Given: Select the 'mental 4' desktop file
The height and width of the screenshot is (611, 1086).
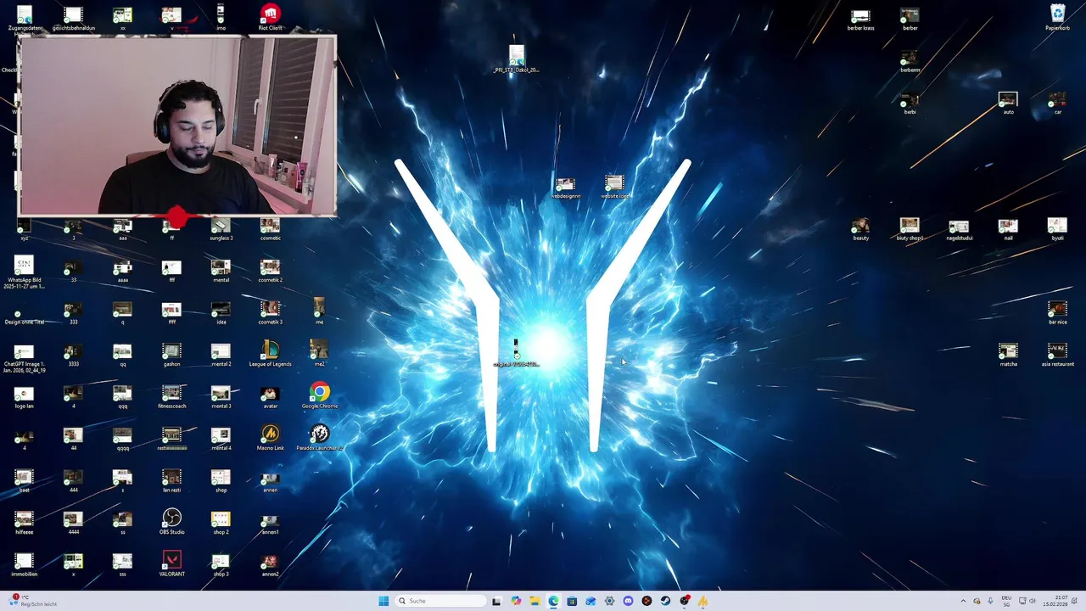Looking at the screenshot, I should pos(221,439).
